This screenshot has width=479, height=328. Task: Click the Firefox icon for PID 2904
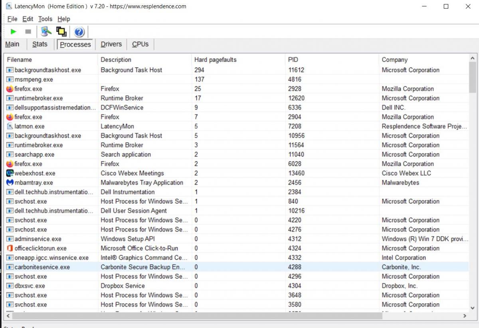click(x=10, y=117)
